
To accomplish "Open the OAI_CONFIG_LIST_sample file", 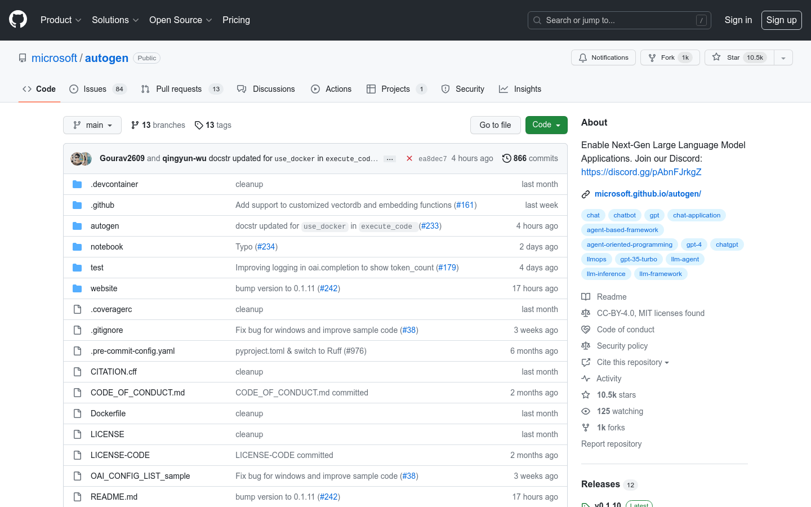I will [140, 476].
